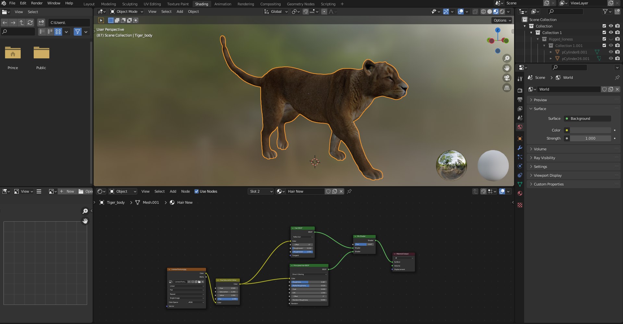
Task: Click Tiger_body in node editor breadcrumb
Action: point(116,202)
